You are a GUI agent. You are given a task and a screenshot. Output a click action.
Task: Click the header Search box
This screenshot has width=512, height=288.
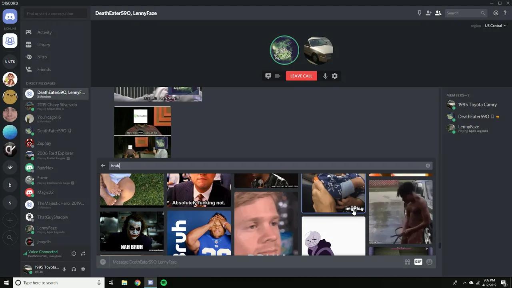click(x=466, y=13)
